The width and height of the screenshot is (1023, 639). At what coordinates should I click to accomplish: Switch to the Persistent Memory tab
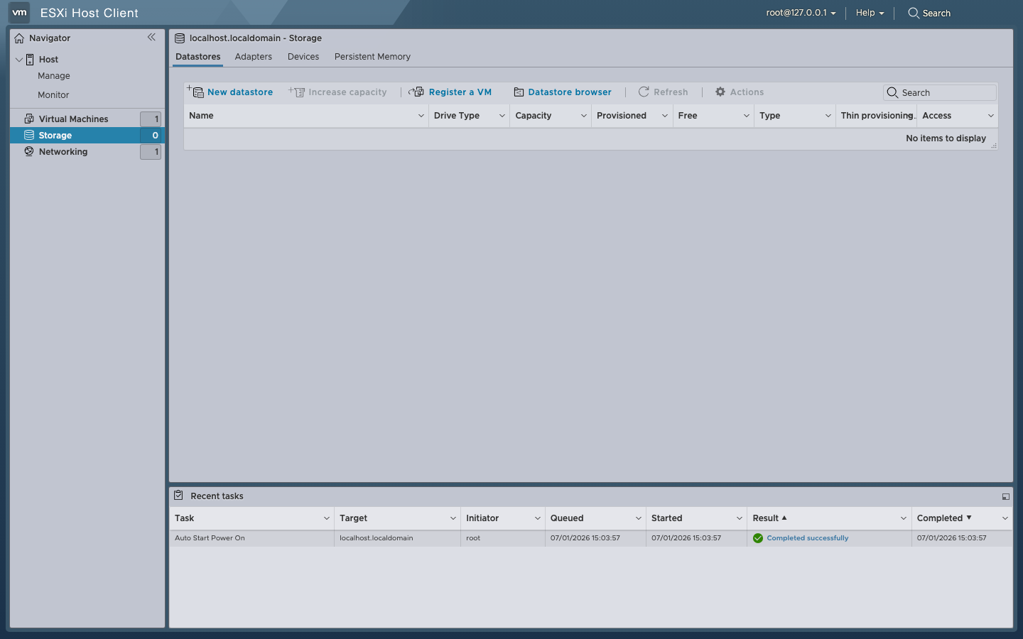[372, 57]
